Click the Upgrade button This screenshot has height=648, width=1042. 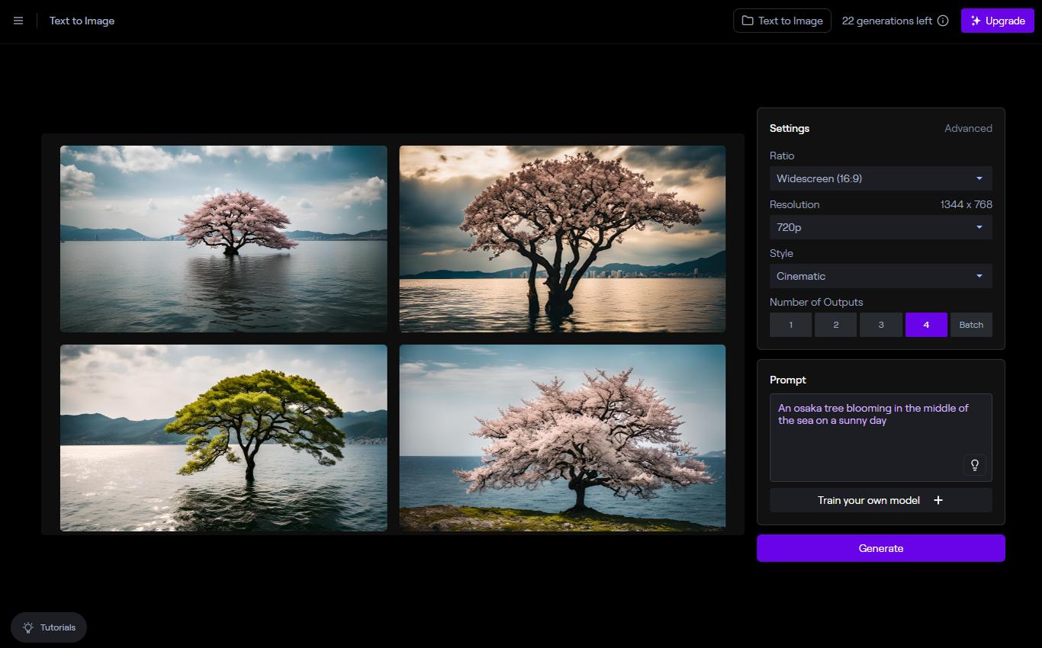998,21
